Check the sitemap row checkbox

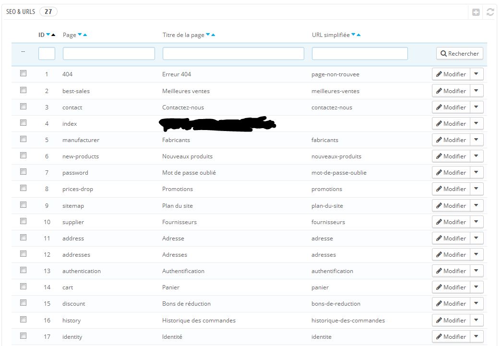[23, 204]
